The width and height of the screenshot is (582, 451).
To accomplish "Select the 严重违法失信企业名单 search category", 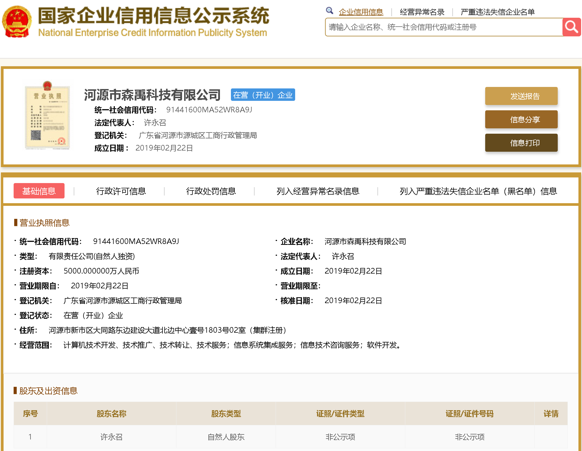I will point(497,12).
